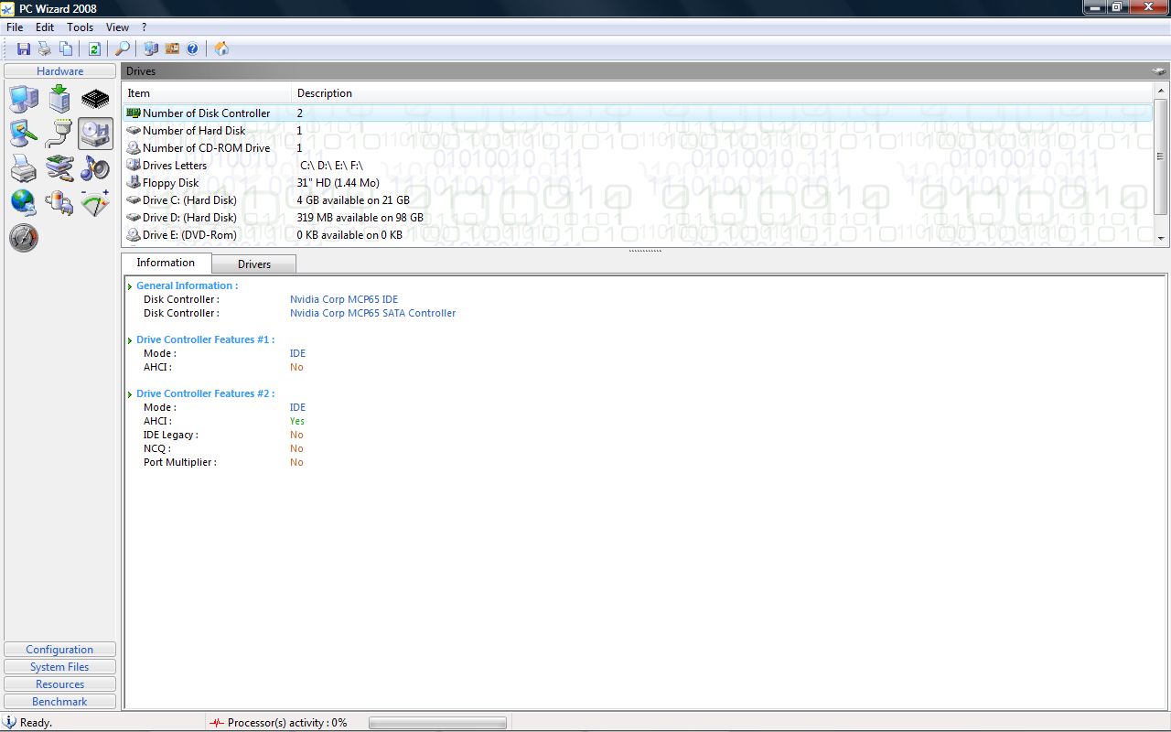Select Drive C: (Hard Disk) row

[x=638, y=200]
